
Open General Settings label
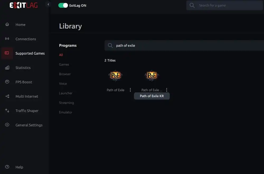pos(29,125)
